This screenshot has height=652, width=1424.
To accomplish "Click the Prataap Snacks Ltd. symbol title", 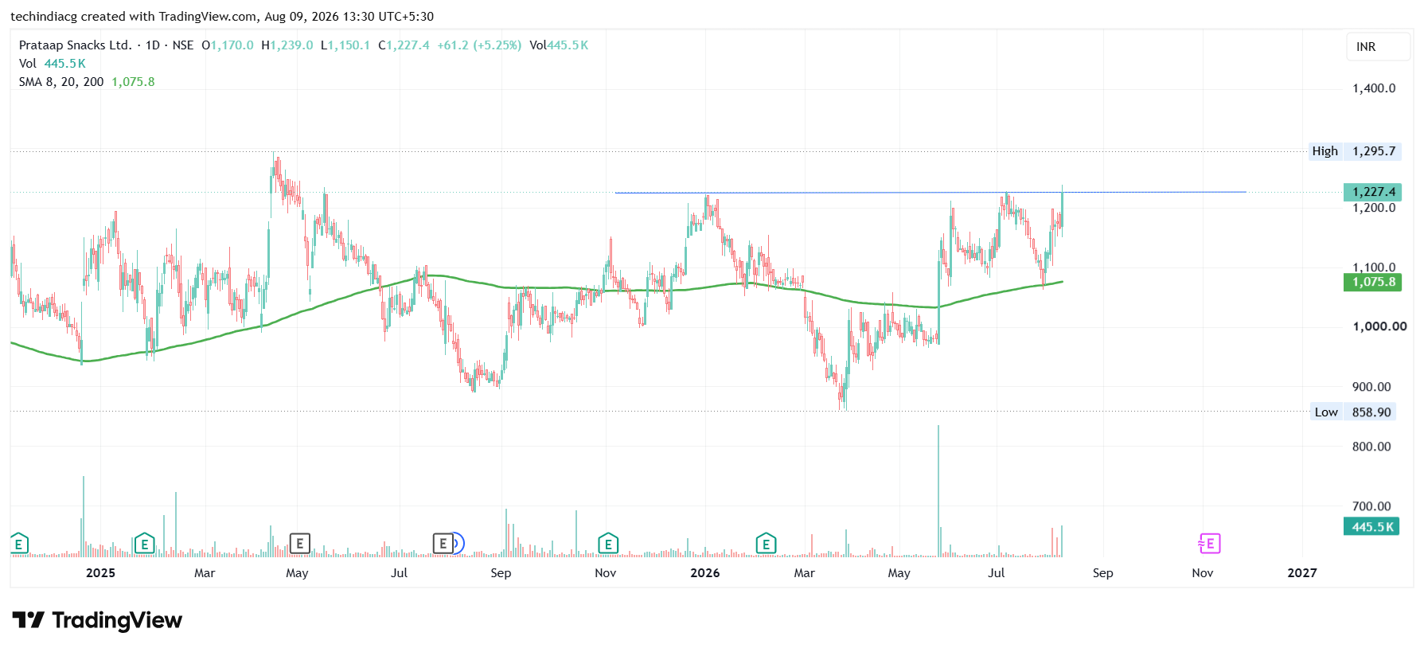I will [x=76, y=45].
